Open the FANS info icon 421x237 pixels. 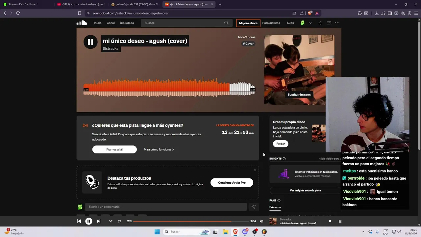click(279, 200)
